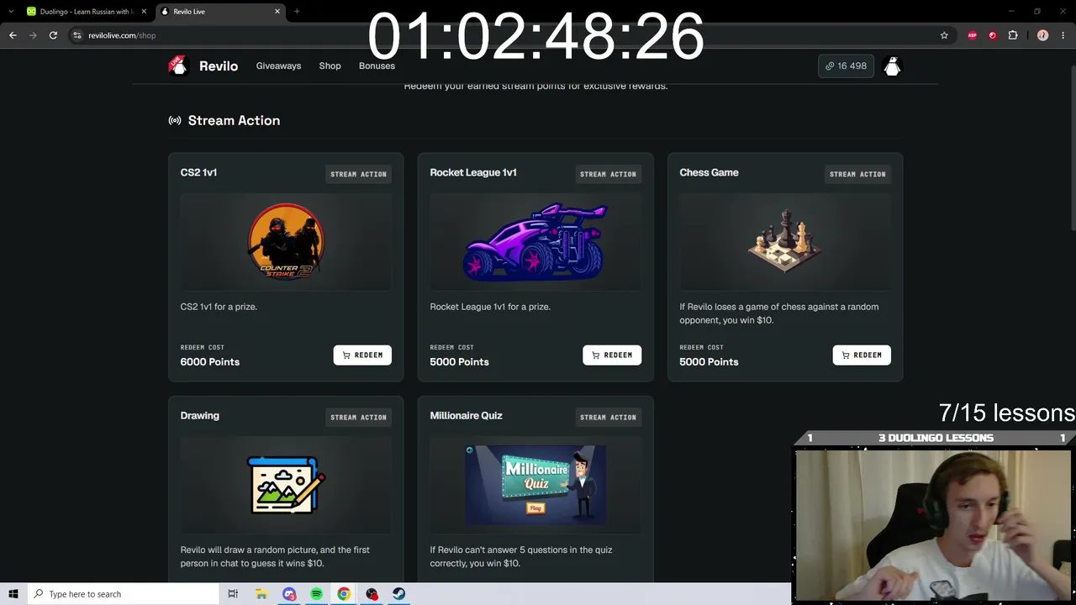Open the penguin profile avatar
This screenshot has height=605, width=1076.
tap(892, 66)
